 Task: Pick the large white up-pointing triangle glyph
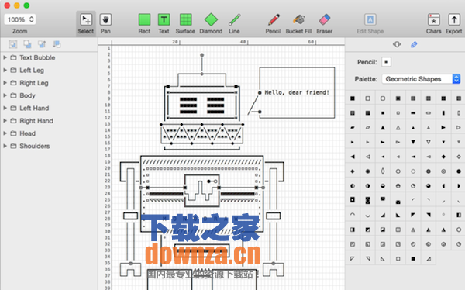(398, 128)
